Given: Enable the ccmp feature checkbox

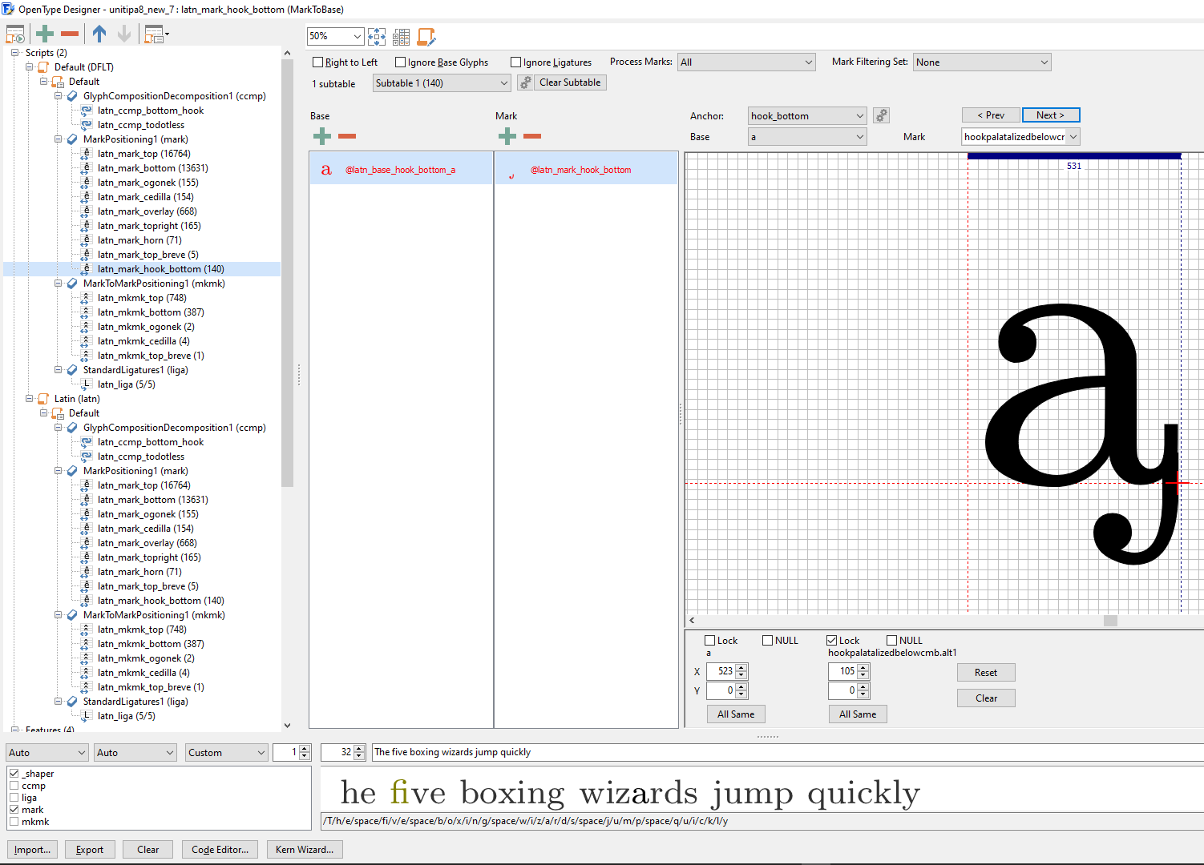Looking at the screenshot, I should (14, 786).
